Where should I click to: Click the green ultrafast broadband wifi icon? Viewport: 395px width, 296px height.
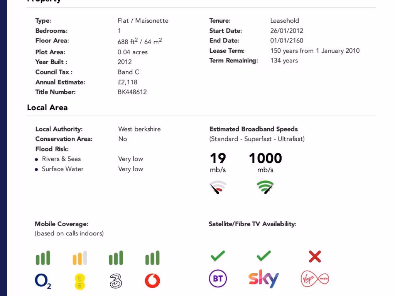(265, 187)
